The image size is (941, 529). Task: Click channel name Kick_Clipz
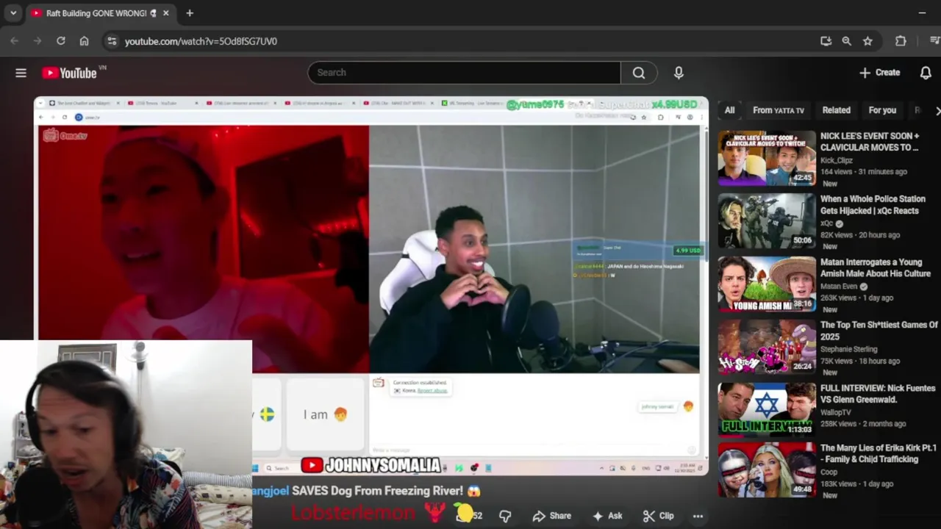837,160
